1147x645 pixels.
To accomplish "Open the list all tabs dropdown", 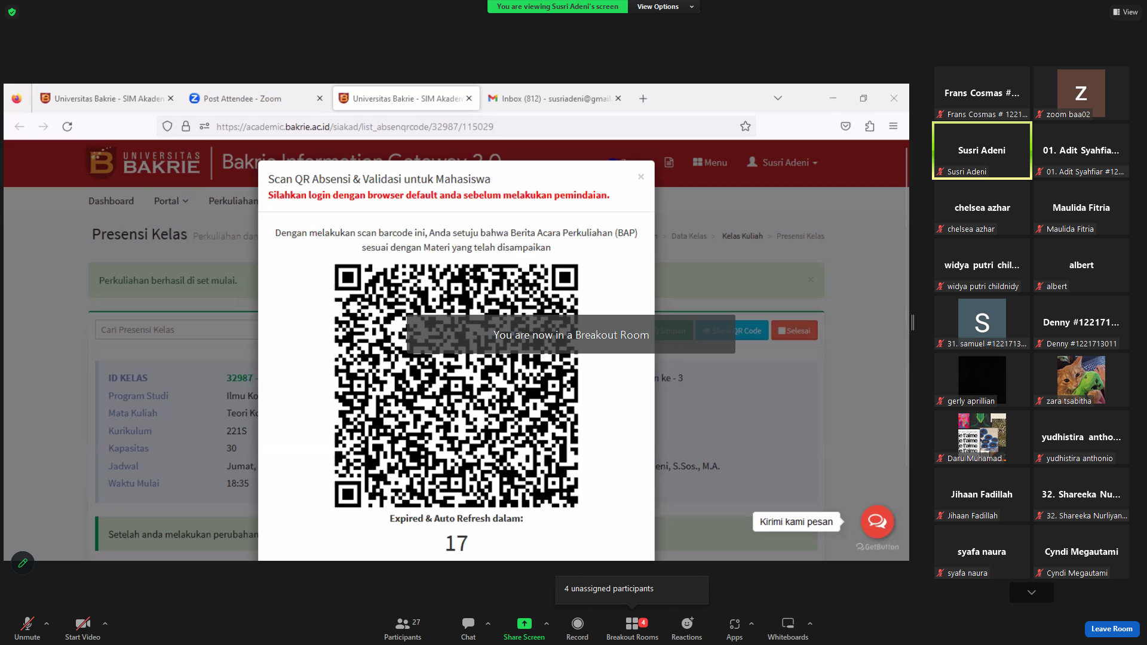I will point(778,98).
